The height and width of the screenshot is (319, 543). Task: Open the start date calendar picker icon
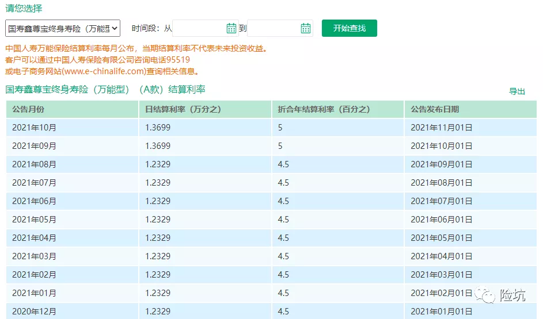tap(231, 28)
